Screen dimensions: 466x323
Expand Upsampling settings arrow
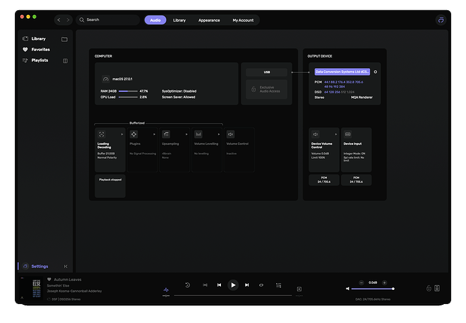pos(186,134)
